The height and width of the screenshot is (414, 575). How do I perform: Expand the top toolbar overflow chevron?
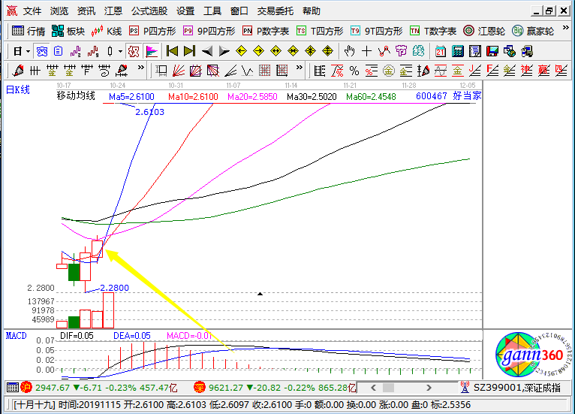[565, 28]
